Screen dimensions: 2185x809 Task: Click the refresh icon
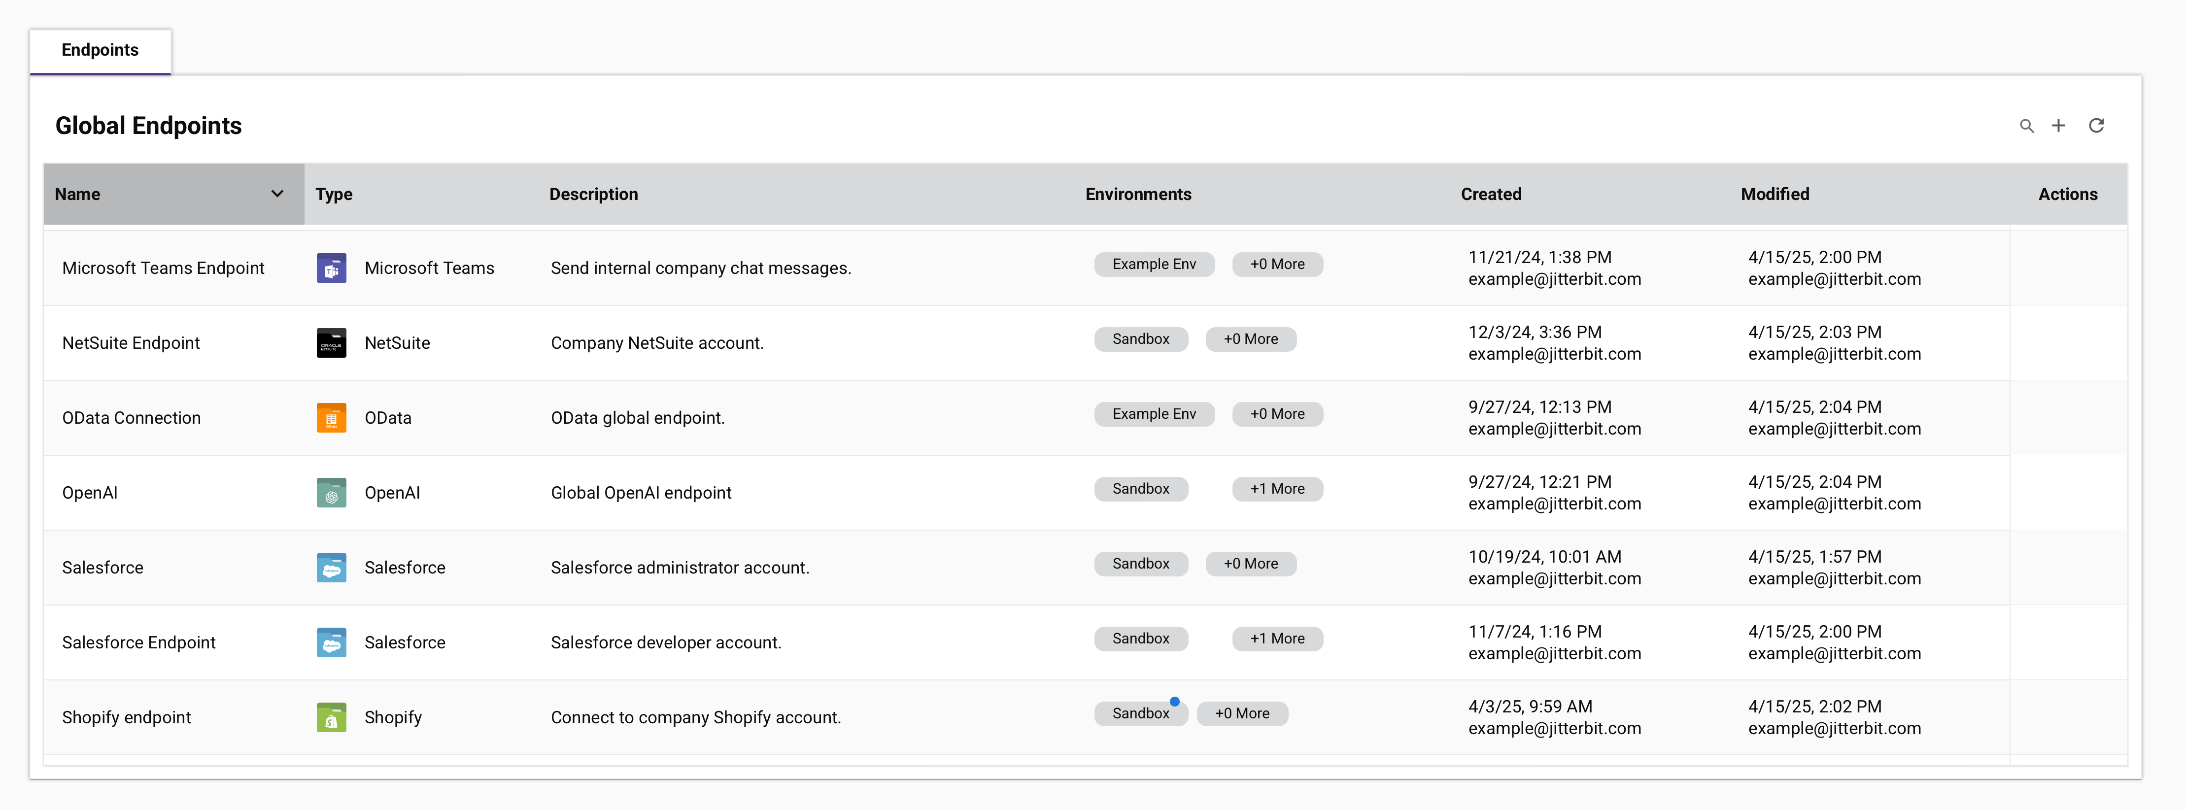tap(2096, 126)
